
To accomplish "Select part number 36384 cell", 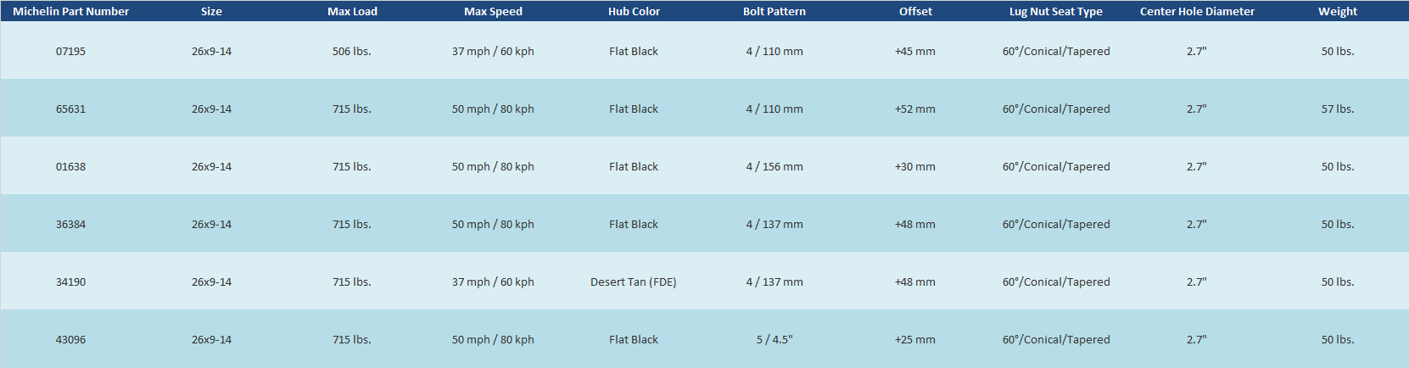I will (71, 224).
